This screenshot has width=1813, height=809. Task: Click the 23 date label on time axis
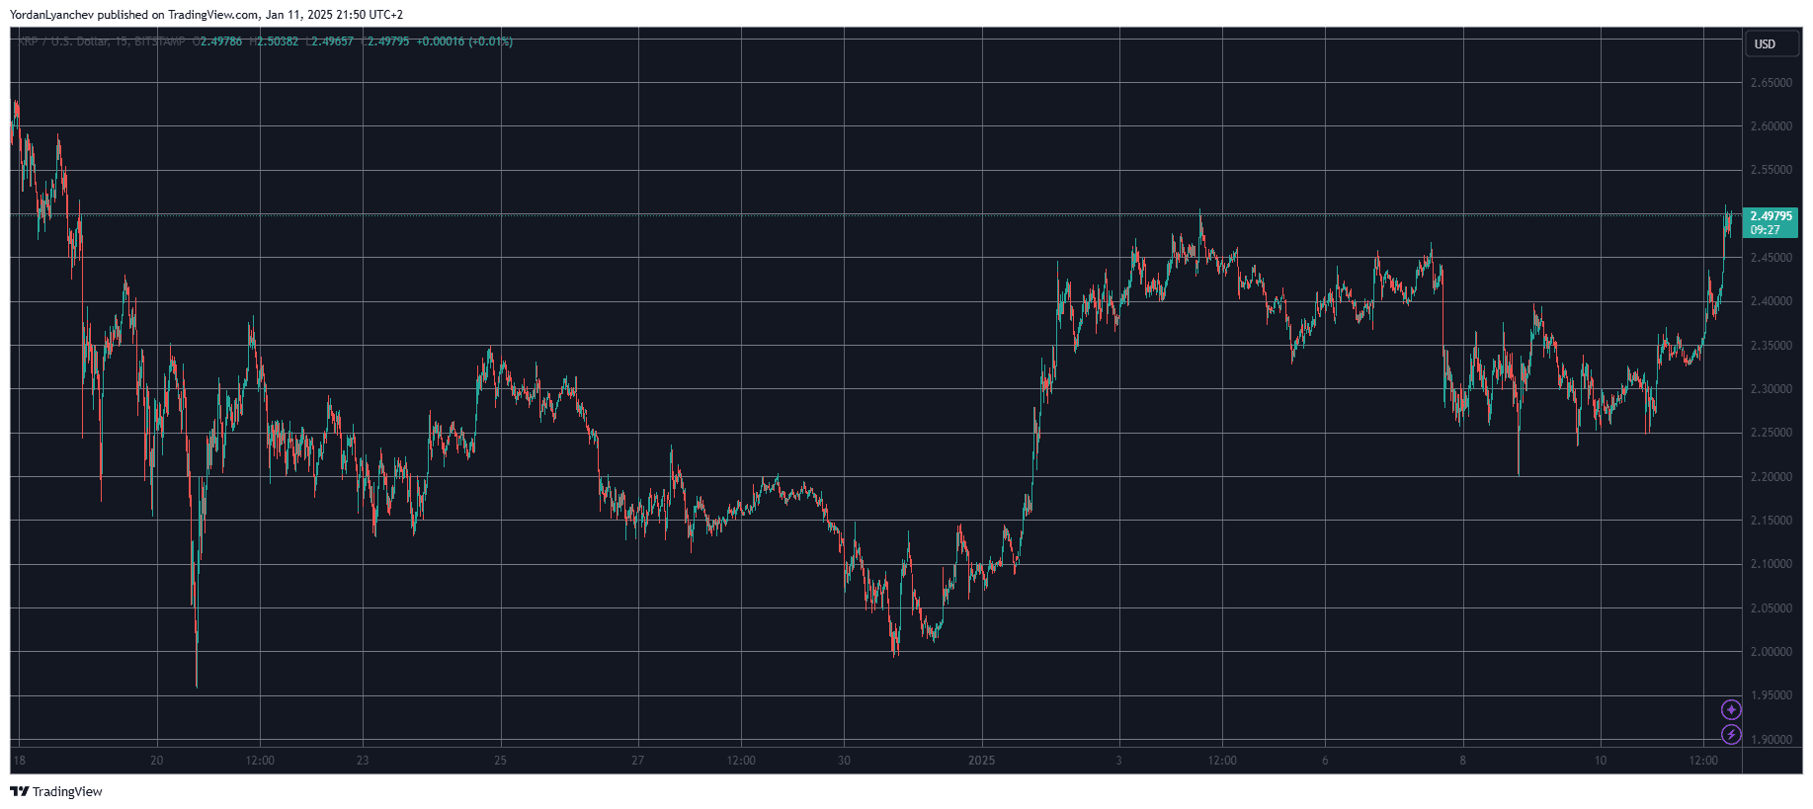(x=363, y=761)
